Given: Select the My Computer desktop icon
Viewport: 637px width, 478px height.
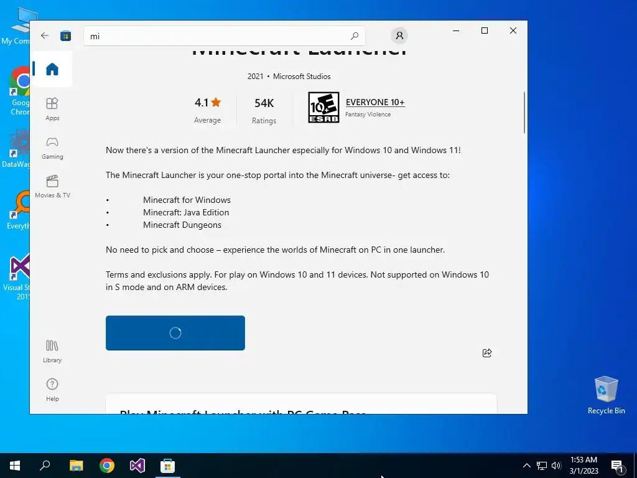Looking at the screenshot, I should pos(16,27).
